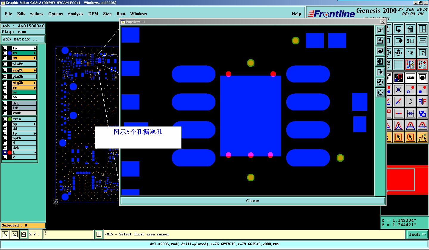Open the Help menu
The image size is (429, 250).
coord(296,14)
